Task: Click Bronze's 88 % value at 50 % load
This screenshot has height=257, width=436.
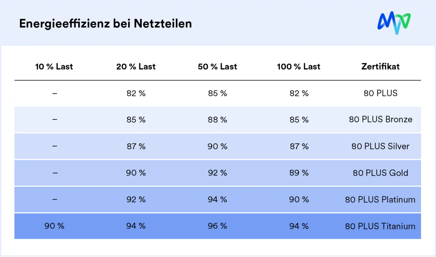Action: pos(218,120)
